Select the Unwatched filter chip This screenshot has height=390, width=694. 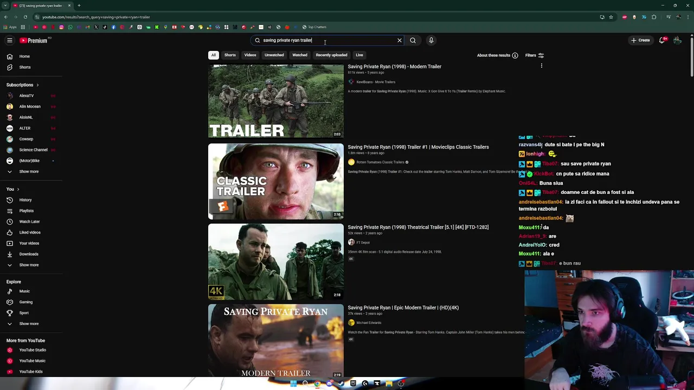pyautogui.click(x=274, y=55)
